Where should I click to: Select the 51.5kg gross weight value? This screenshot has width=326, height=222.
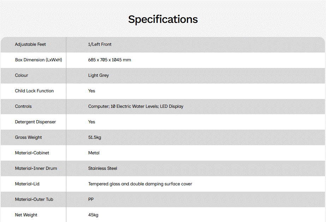pyautogui.click(x=95, y=137)
